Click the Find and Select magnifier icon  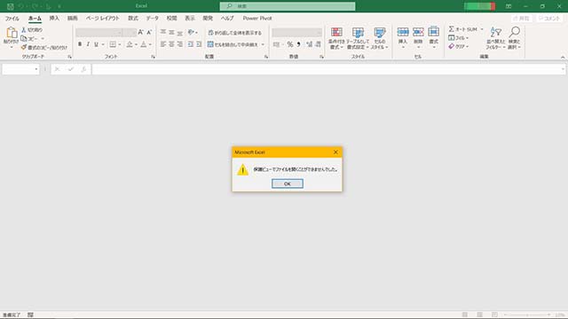(x=514, y=32)
